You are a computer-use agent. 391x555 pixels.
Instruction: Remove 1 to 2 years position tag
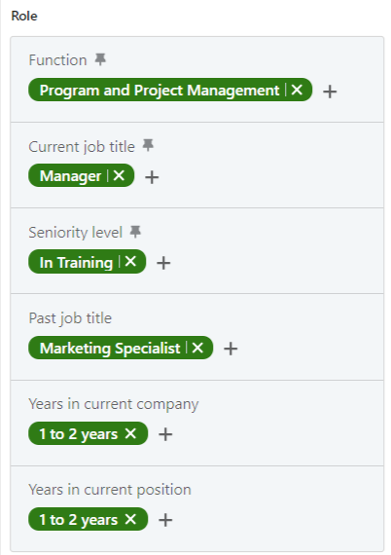coord(130,519)
